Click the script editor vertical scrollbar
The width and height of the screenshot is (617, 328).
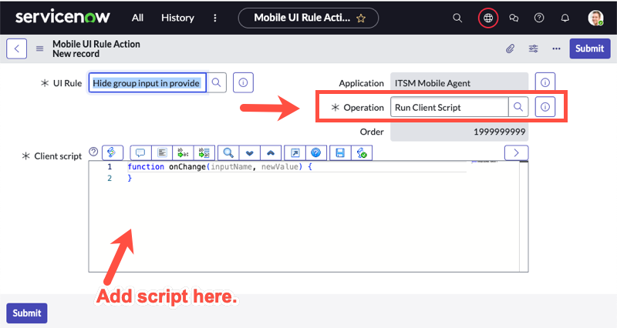524,216
